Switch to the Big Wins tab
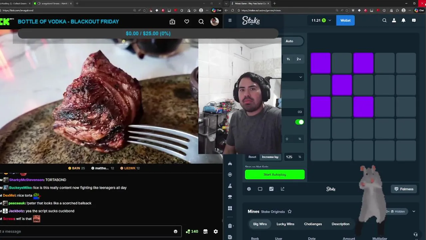 pyautogui.click(x=260, y=224)
